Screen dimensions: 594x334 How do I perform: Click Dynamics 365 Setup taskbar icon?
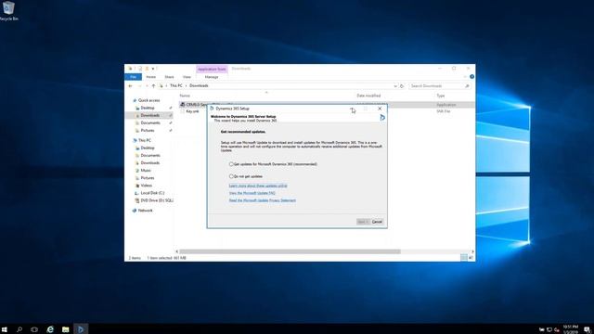point(81,329)
